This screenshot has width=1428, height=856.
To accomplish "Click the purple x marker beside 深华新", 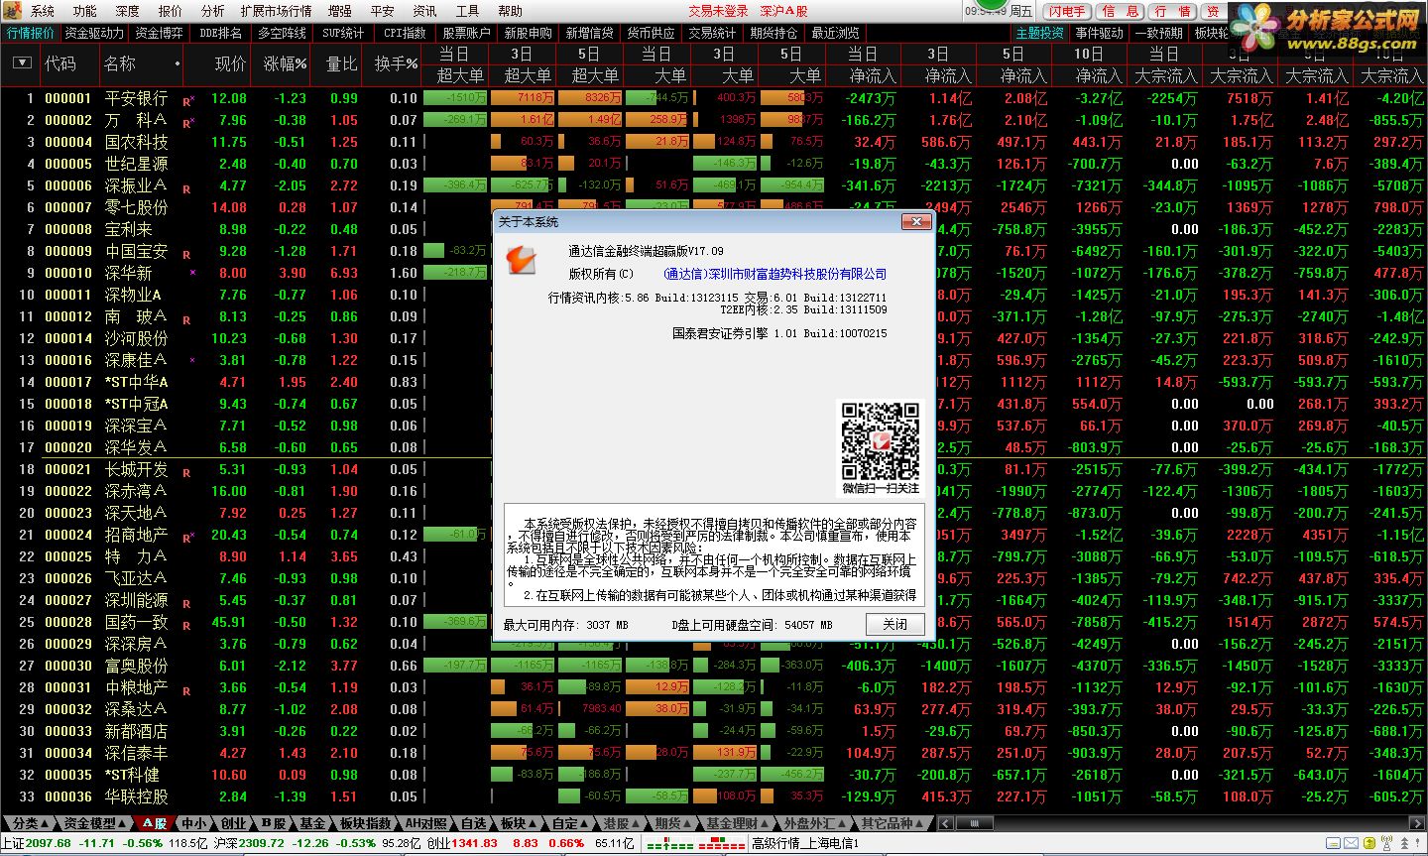I will 192,273.
